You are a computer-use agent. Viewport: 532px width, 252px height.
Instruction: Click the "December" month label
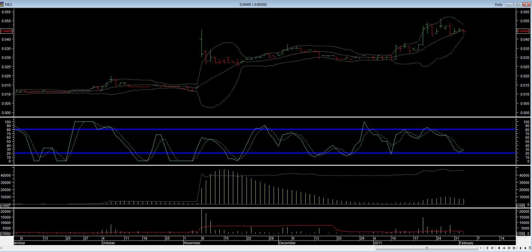tap(287, 243)
